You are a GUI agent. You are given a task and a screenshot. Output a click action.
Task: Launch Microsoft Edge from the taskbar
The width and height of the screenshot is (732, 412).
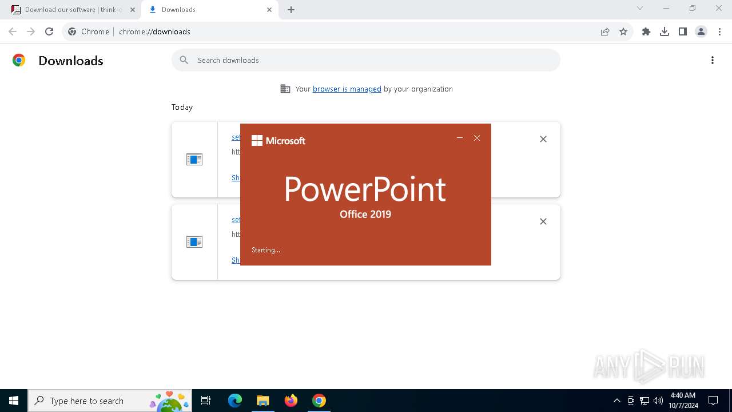[x=235, y=401]
